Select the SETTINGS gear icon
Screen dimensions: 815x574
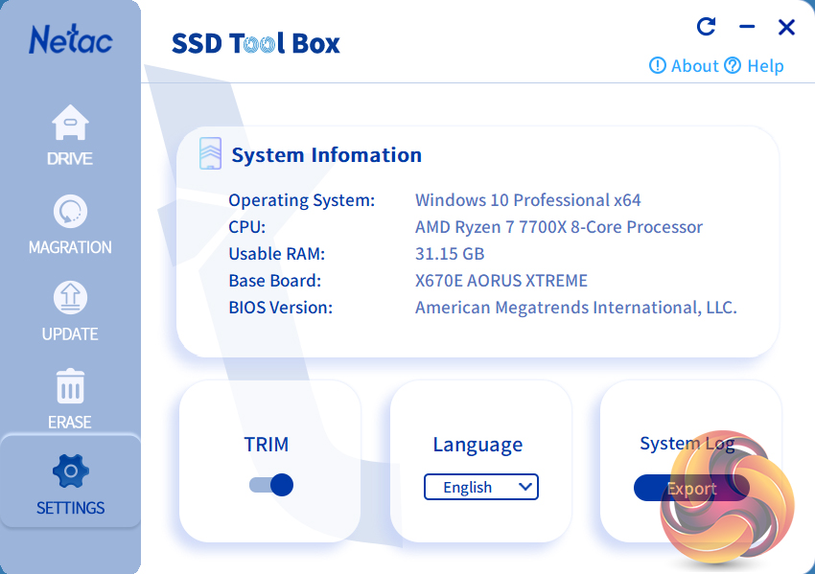70,471
